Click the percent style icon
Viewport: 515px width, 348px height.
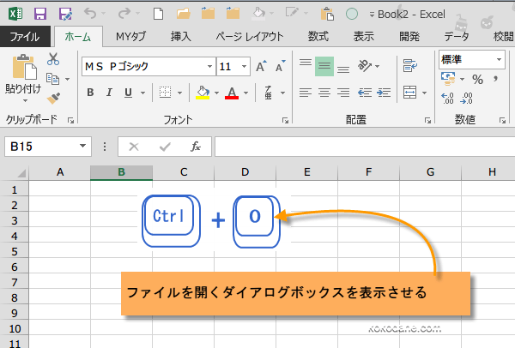476,80
